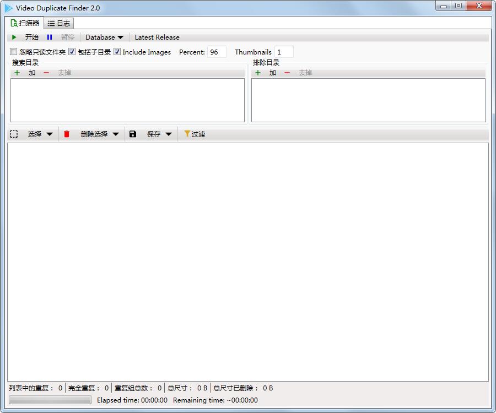Click green plus icon under 搜索目录
Screen dimensions: 496x413
click(x=17, y=73)
